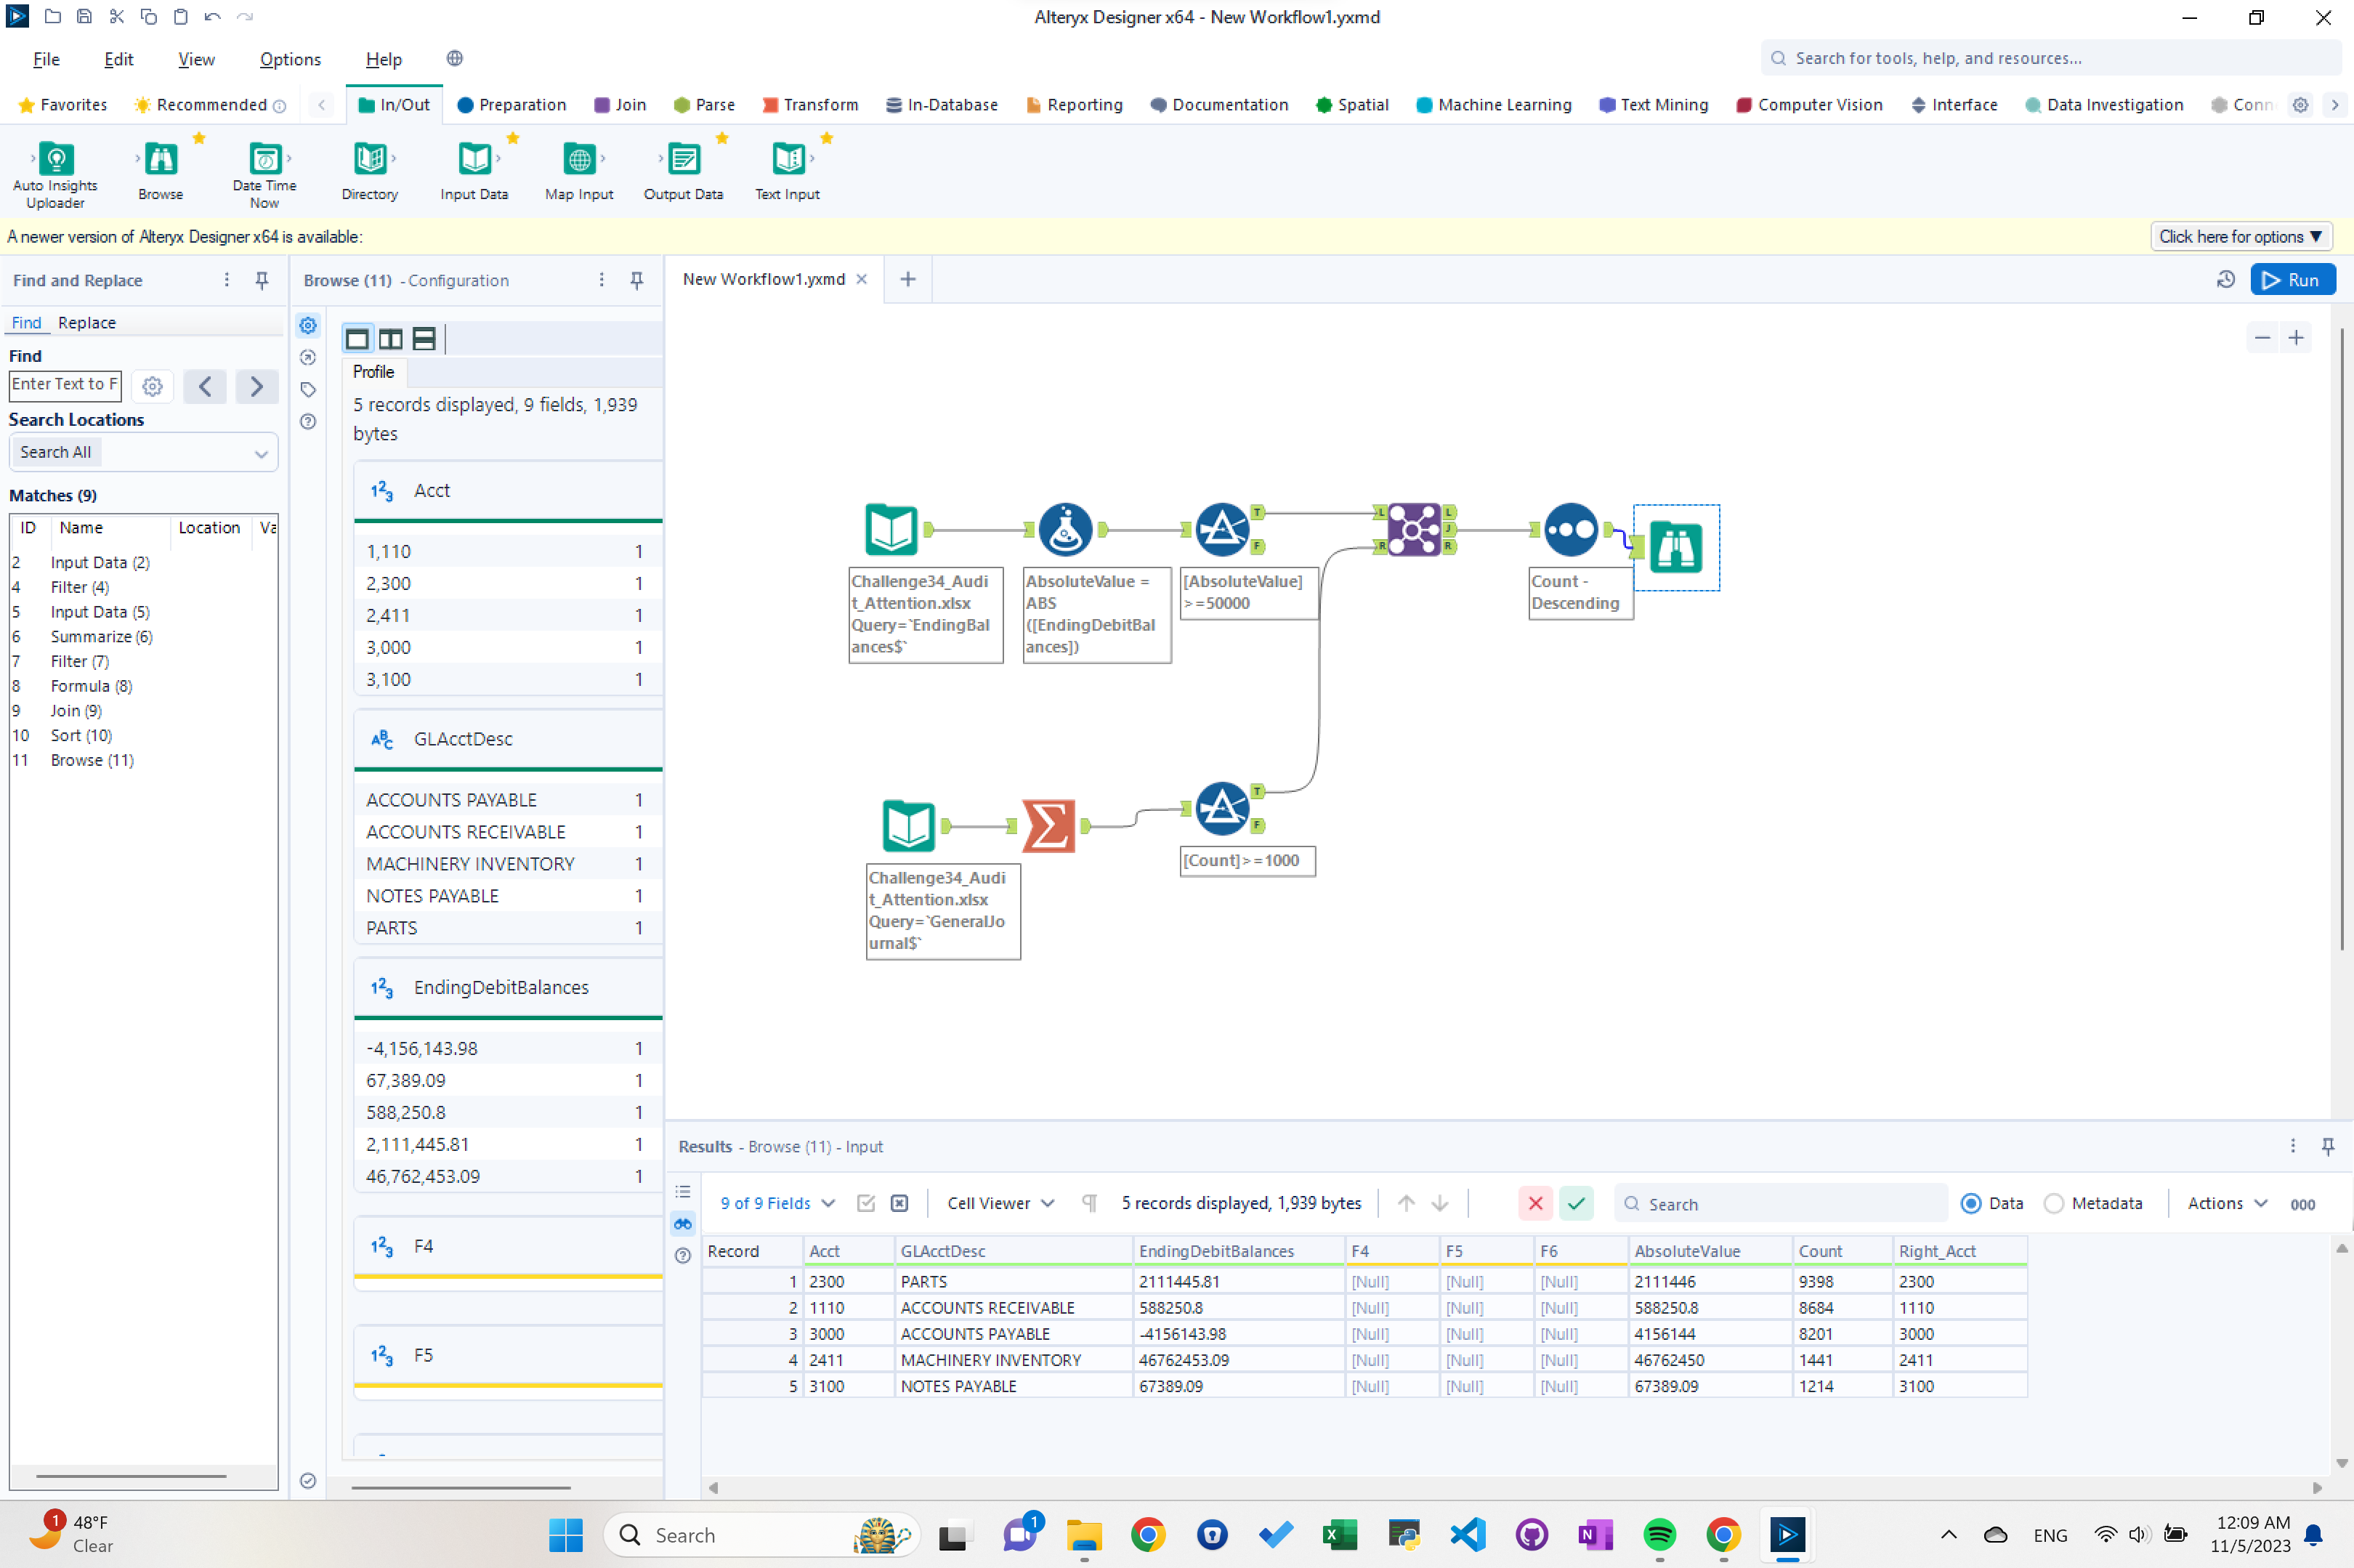Open Excel from the taskbar

coord(1339,1534)
